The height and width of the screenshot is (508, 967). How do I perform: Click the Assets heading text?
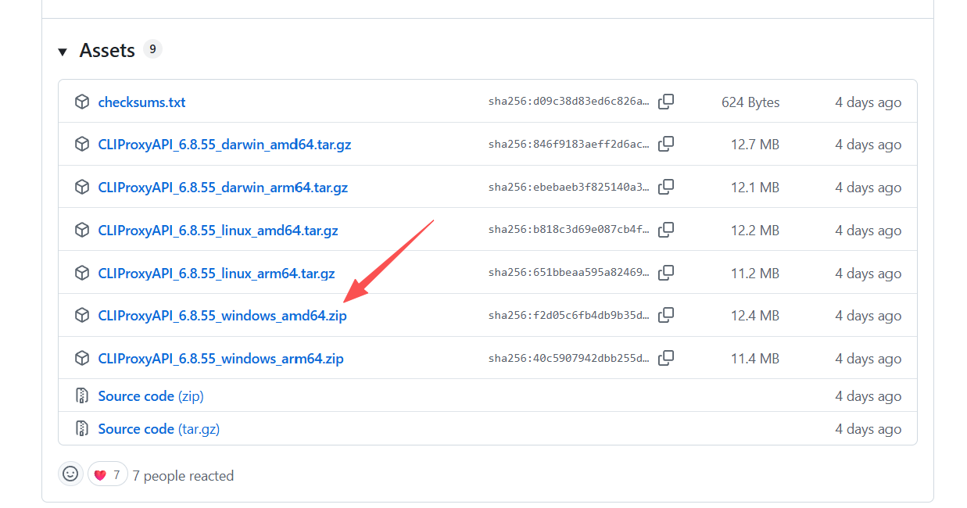[x=107, y=50]
